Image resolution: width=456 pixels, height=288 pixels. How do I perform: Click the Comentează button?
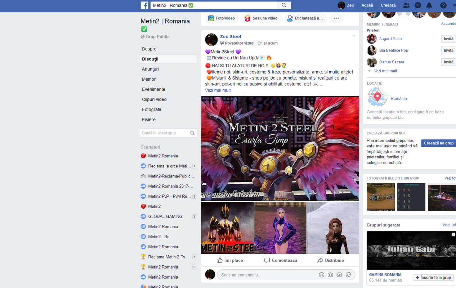(281, 260)
